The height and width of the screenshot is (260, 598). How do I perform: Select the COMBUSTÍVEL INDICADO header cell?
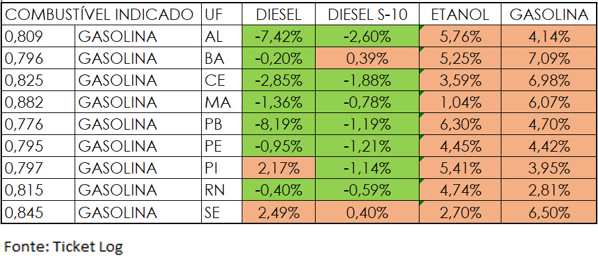(x=101, y=15)
